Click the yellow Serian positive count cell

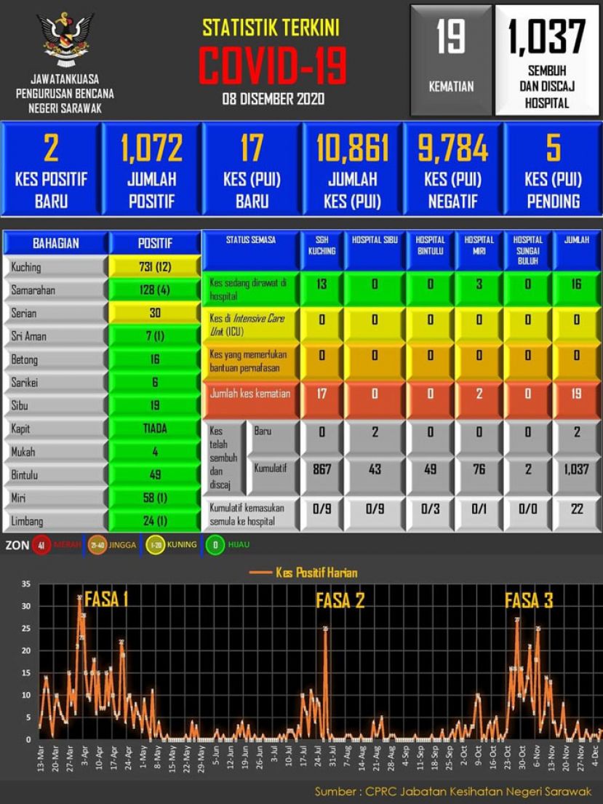153,314
